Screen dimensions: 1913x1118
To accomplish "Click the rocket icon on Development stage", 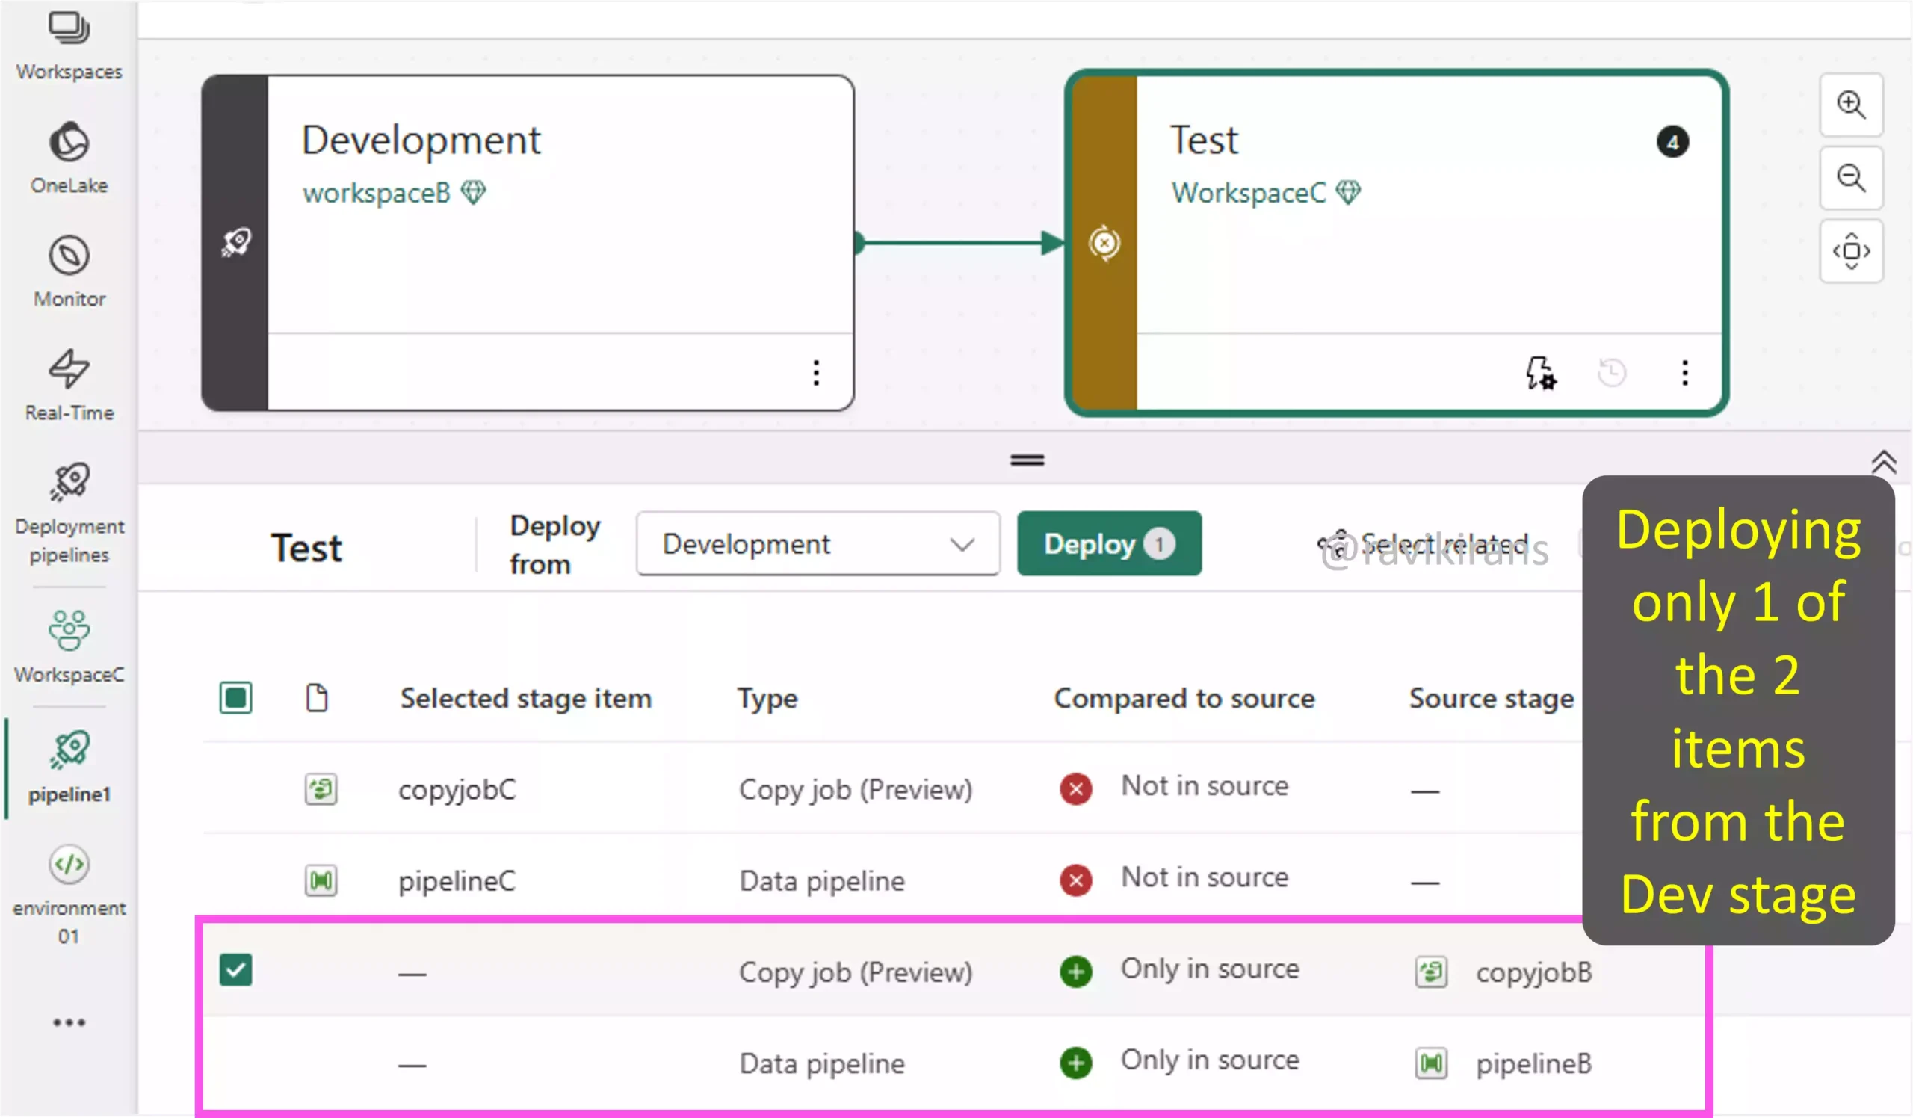I will coord(236,243).
